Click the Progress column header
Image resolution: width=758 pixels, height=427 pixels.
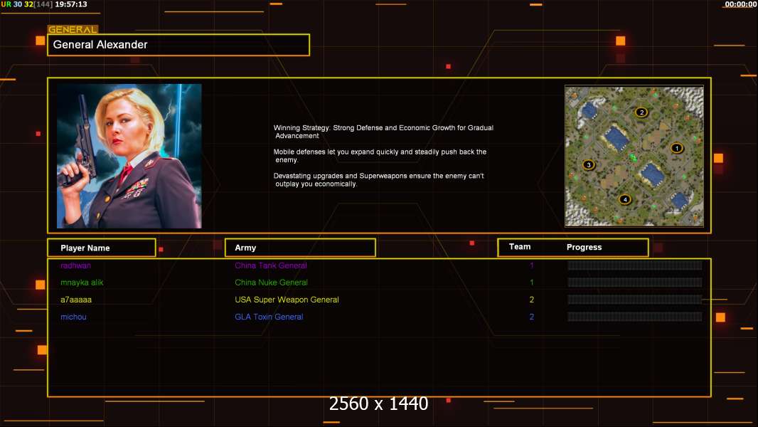click(584, 247)
